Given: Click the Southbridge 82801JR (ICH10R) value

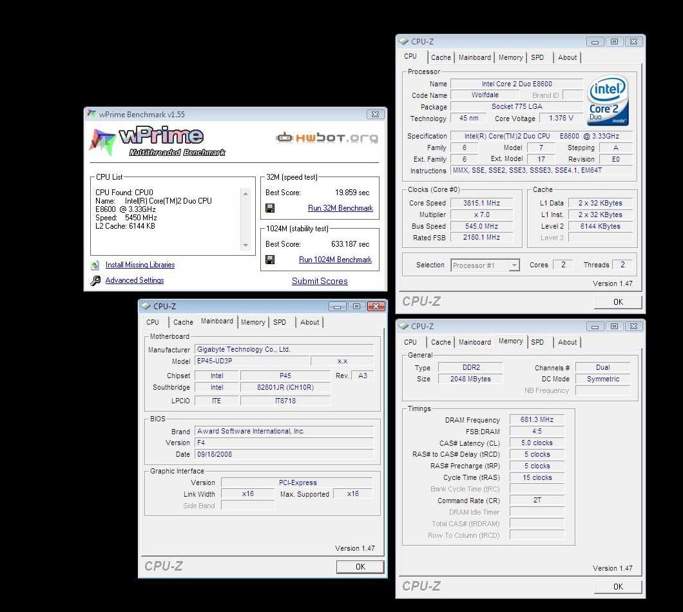Looking at the screenshot, I should 285,387.
